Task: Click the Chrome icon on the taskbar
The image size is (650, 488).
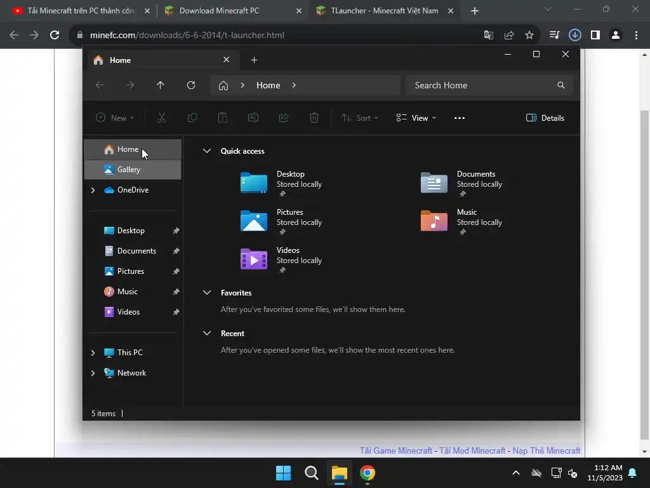Action: click(368, 473)
